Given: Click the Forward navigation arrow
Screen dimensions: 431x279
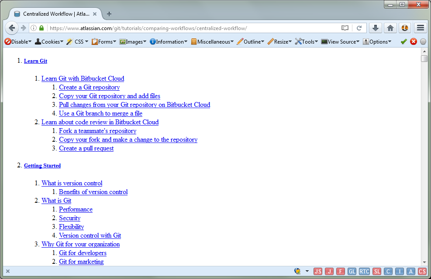Looking at the screenshot, I should tap(24, 28).
